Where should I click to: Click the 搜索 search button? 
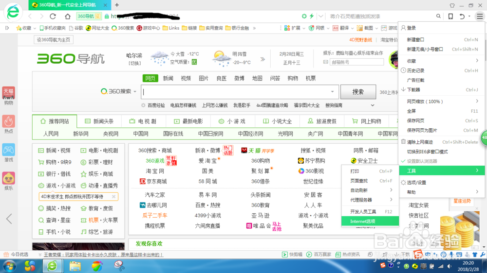(x=358, y=92)
